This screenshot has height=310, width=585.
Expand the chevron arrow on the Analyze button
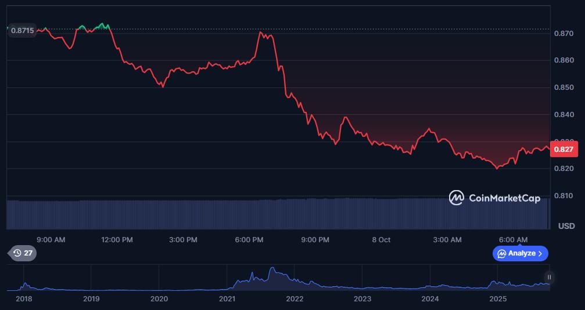(540, 253)
